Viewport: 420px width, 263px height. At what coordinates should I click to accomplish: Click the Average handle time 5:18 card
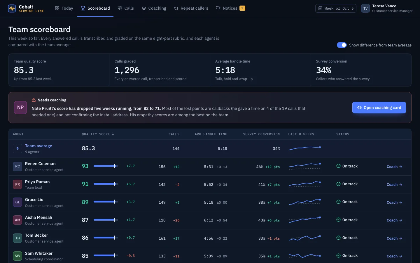260,70
